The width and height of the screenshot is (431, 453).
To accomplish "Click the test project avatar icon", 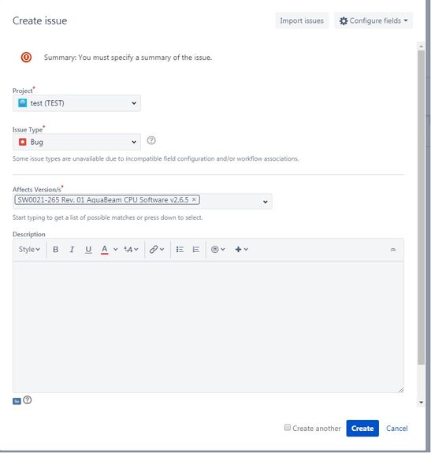I will tap(23, 103).
